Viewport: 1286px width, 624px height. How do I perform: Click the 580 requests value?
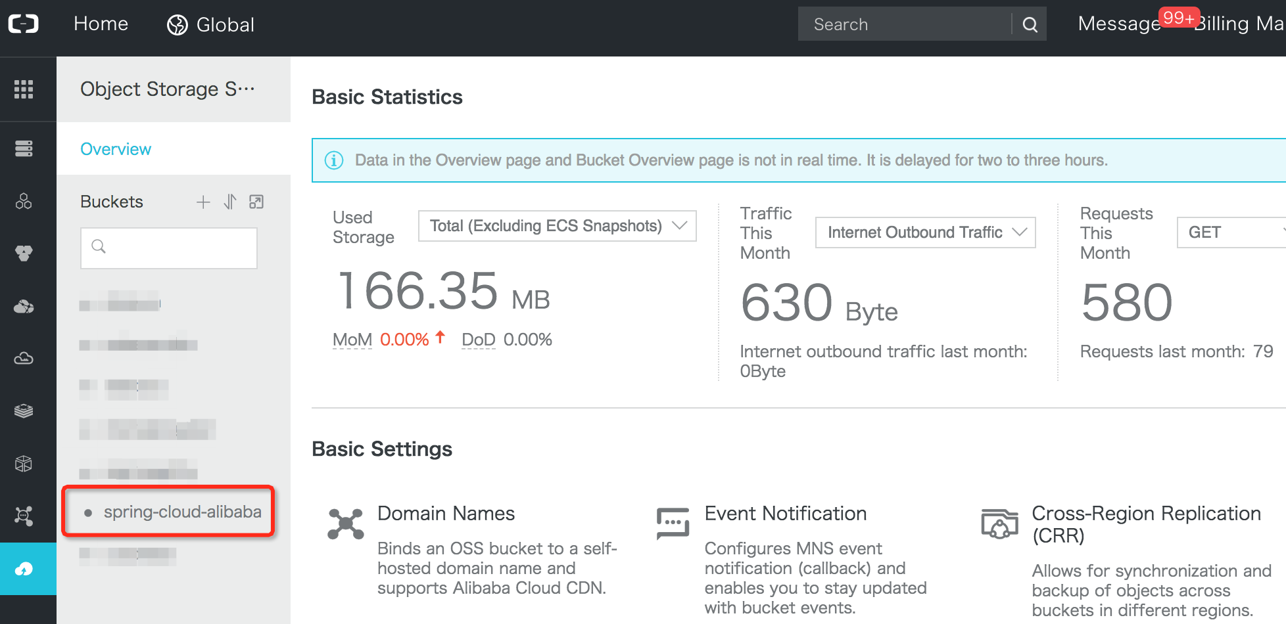pos(1127,302)
